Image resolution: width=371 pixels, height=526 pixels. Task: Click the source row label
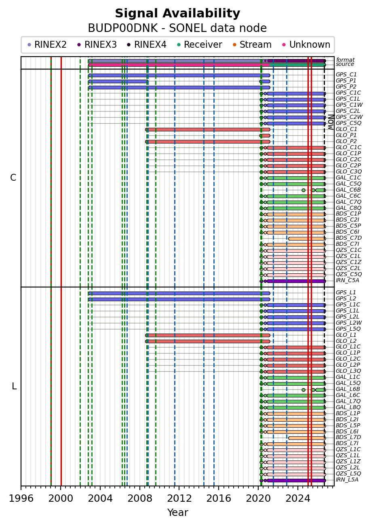[x=345, y=64]
